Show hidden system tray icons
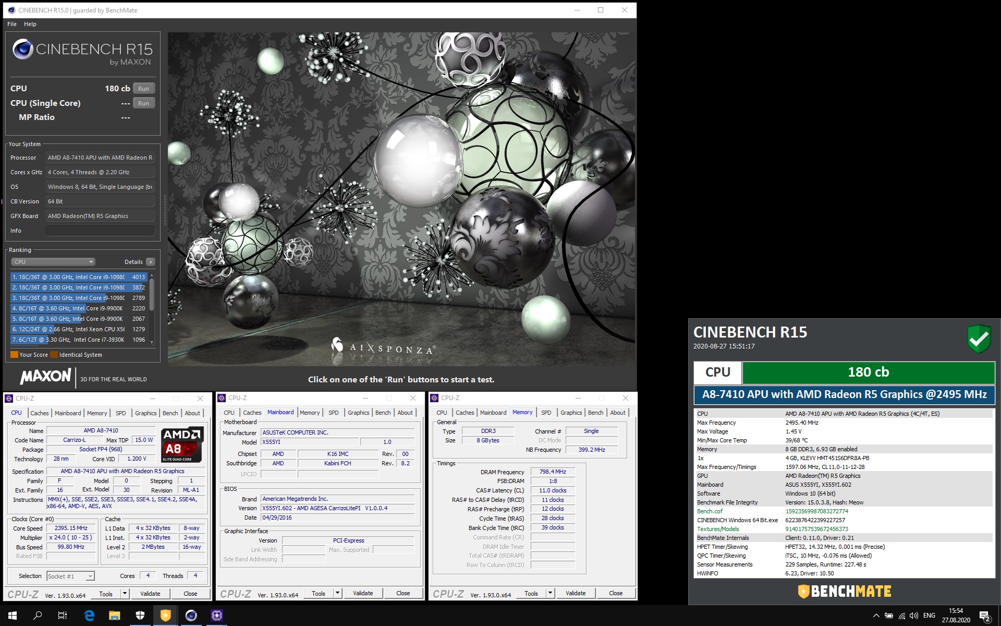Image resolution: width=1001 pixels, height=626 pixels. point(876,616)
